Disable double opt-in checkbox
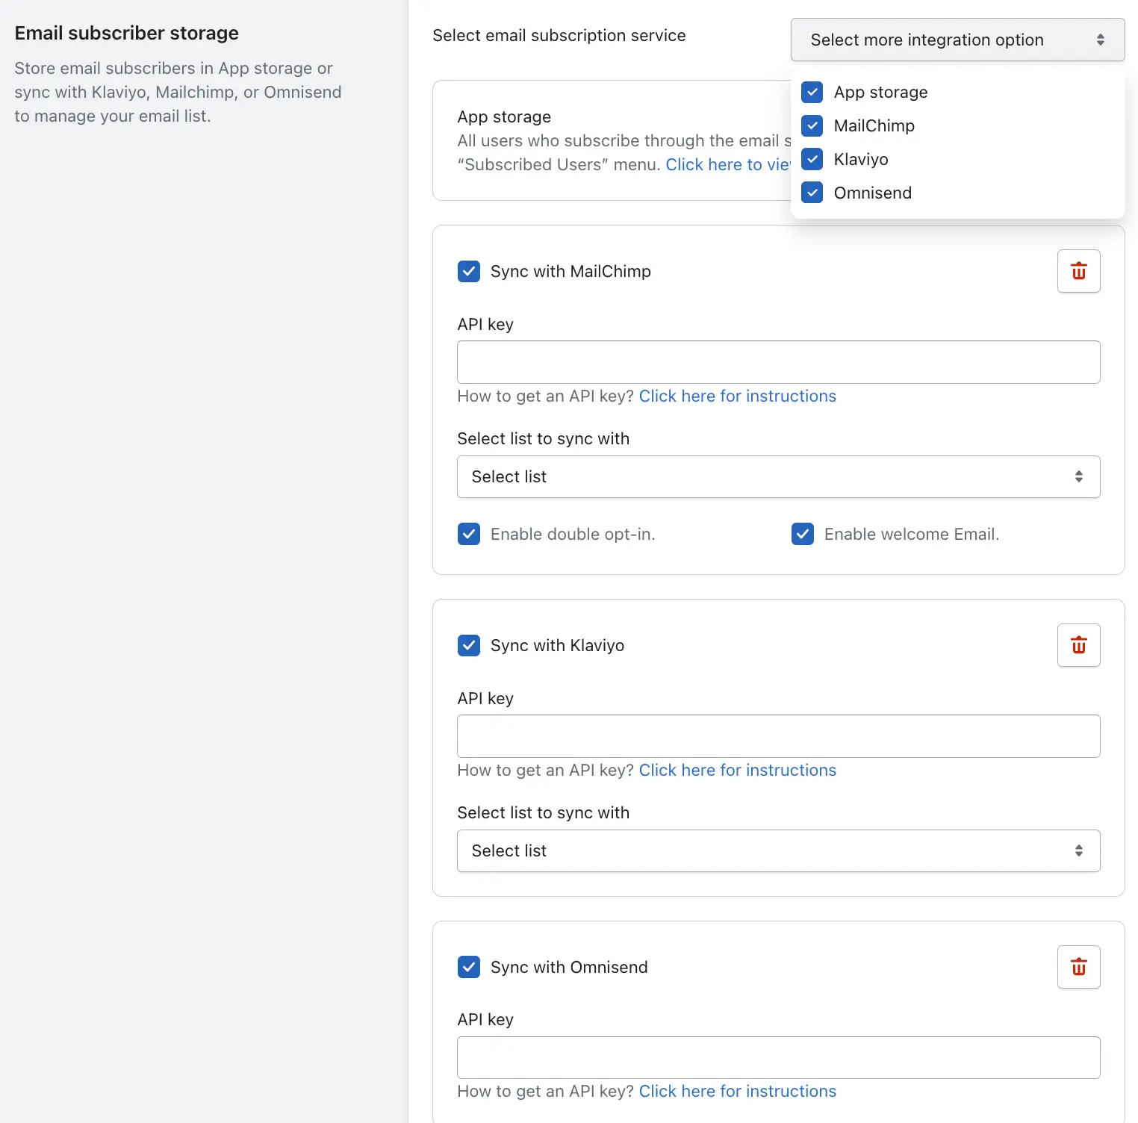 [x=469, y=534]
